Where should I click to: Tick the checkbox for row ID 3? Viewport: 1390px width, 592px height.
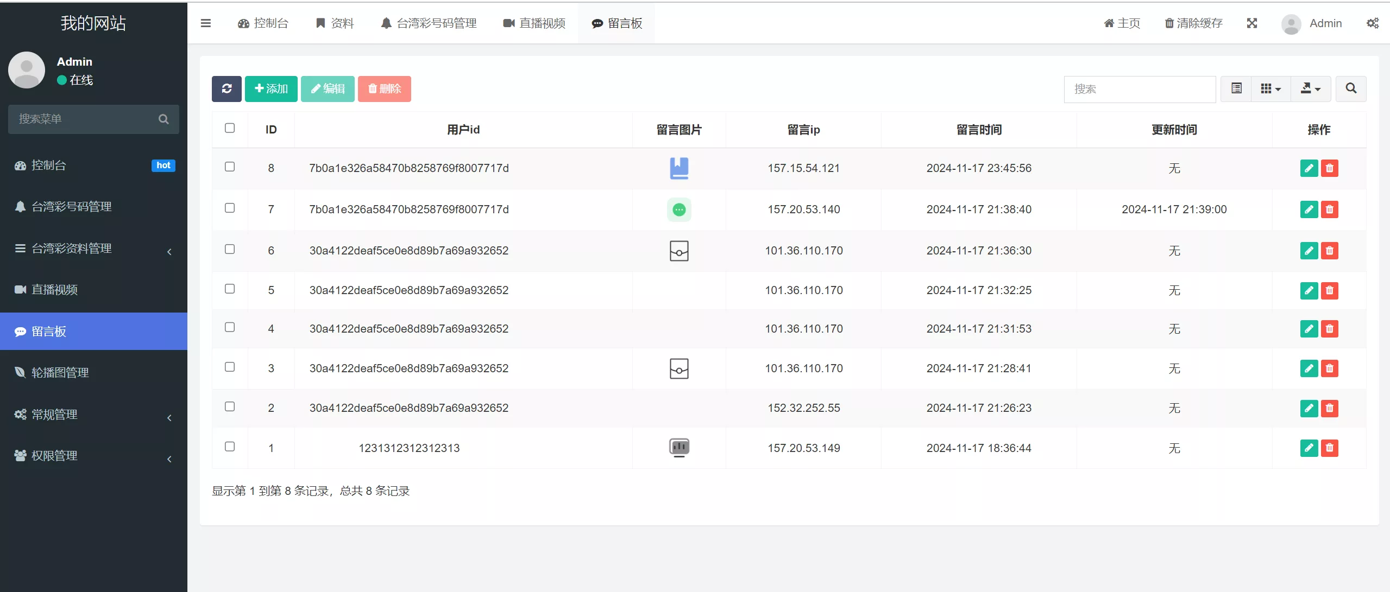230,367
